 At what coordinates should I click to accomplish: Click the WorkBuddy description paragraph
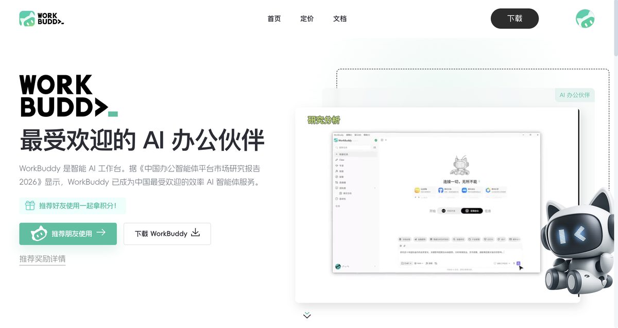[141, 175]
